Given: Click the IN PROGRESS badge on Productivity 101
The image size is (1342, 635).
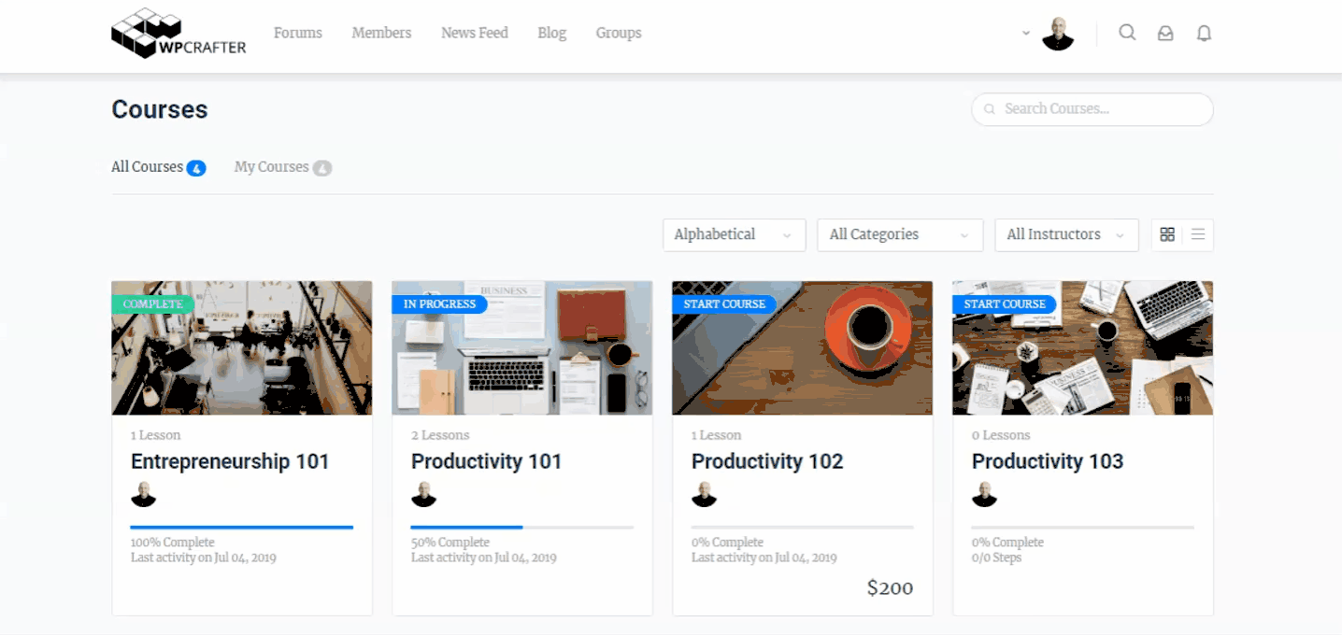Looking at the screenshot, I should (439, 303).
